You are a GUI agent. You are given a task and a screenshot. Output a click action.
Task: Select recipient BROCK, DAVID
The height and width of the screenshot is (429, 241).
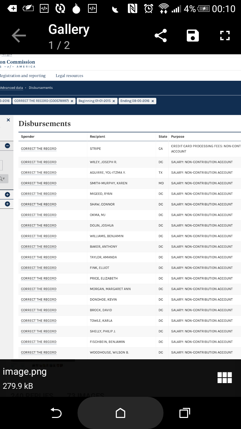coord(101,310)
